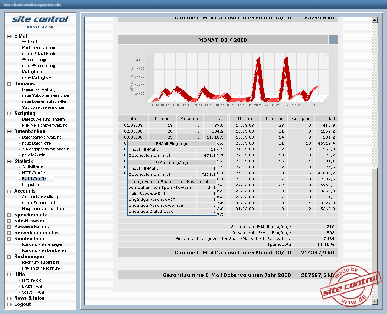Create neue Datenbank

point(36,143)
